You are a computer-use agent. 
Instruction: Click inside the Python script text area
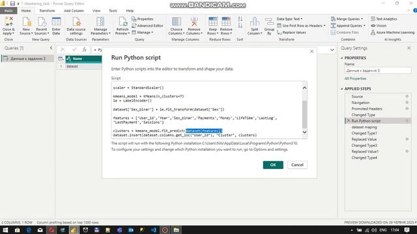[207, 110]
